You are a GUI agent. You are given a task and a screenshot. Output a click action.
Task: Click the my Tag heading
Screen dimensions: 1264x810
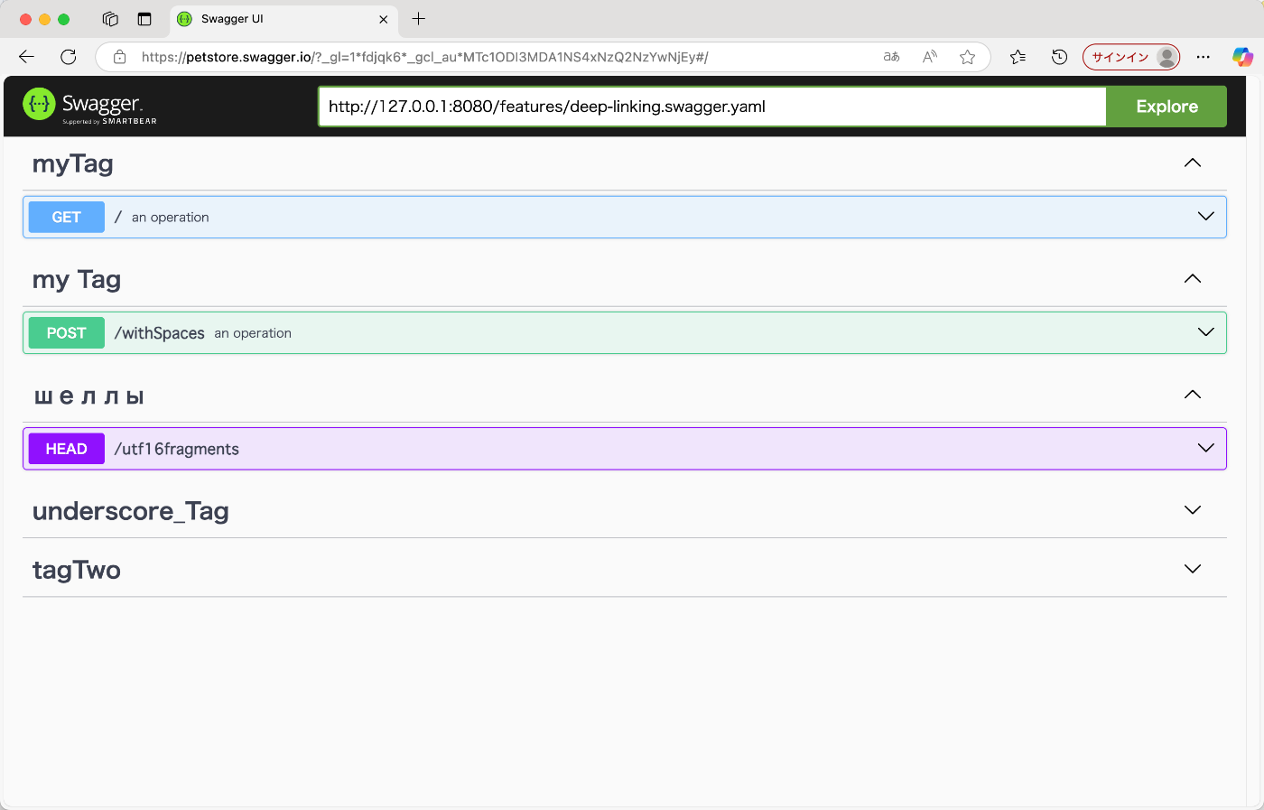(77, 280)
